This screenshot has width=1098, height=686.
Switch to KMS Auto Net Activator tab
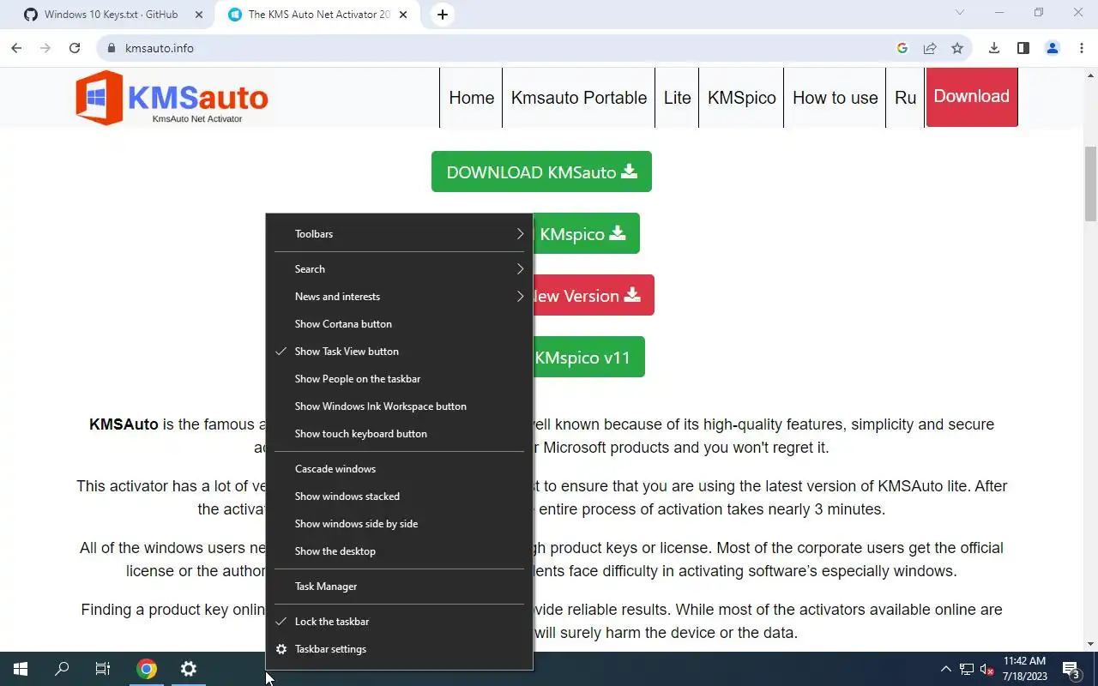[x=317, y=15]
